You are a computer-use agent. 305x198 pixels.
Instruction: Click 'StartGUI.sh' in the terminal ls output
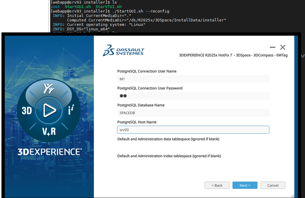point(77,7)
